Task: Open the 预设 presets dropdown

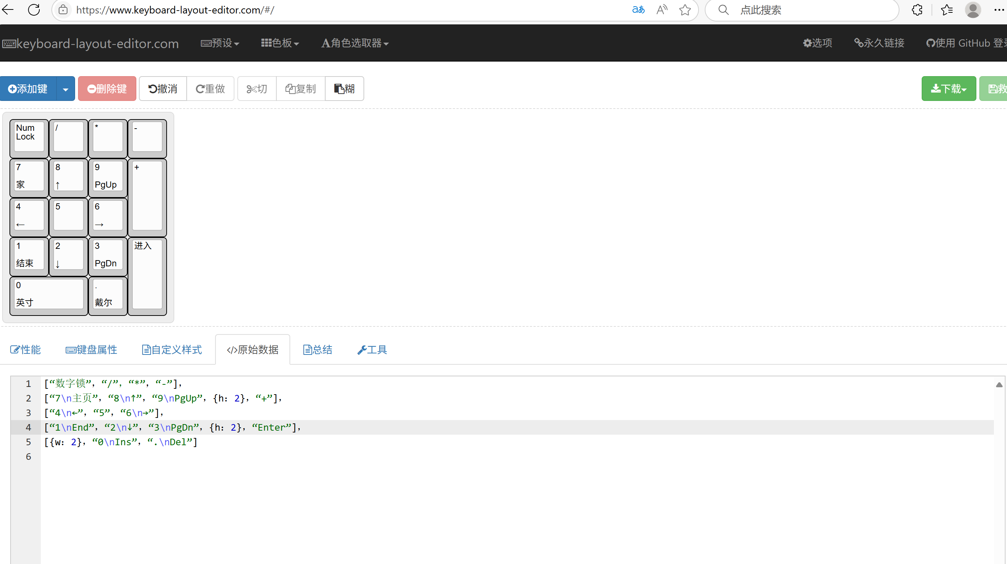Action: [220, 43]
